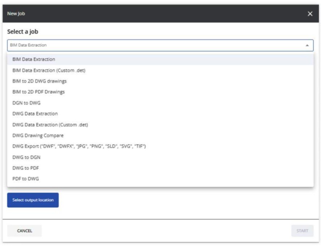Choose PDF to DWG option
The width and height of the screenshot is (321, 246).
coord(26,179)
